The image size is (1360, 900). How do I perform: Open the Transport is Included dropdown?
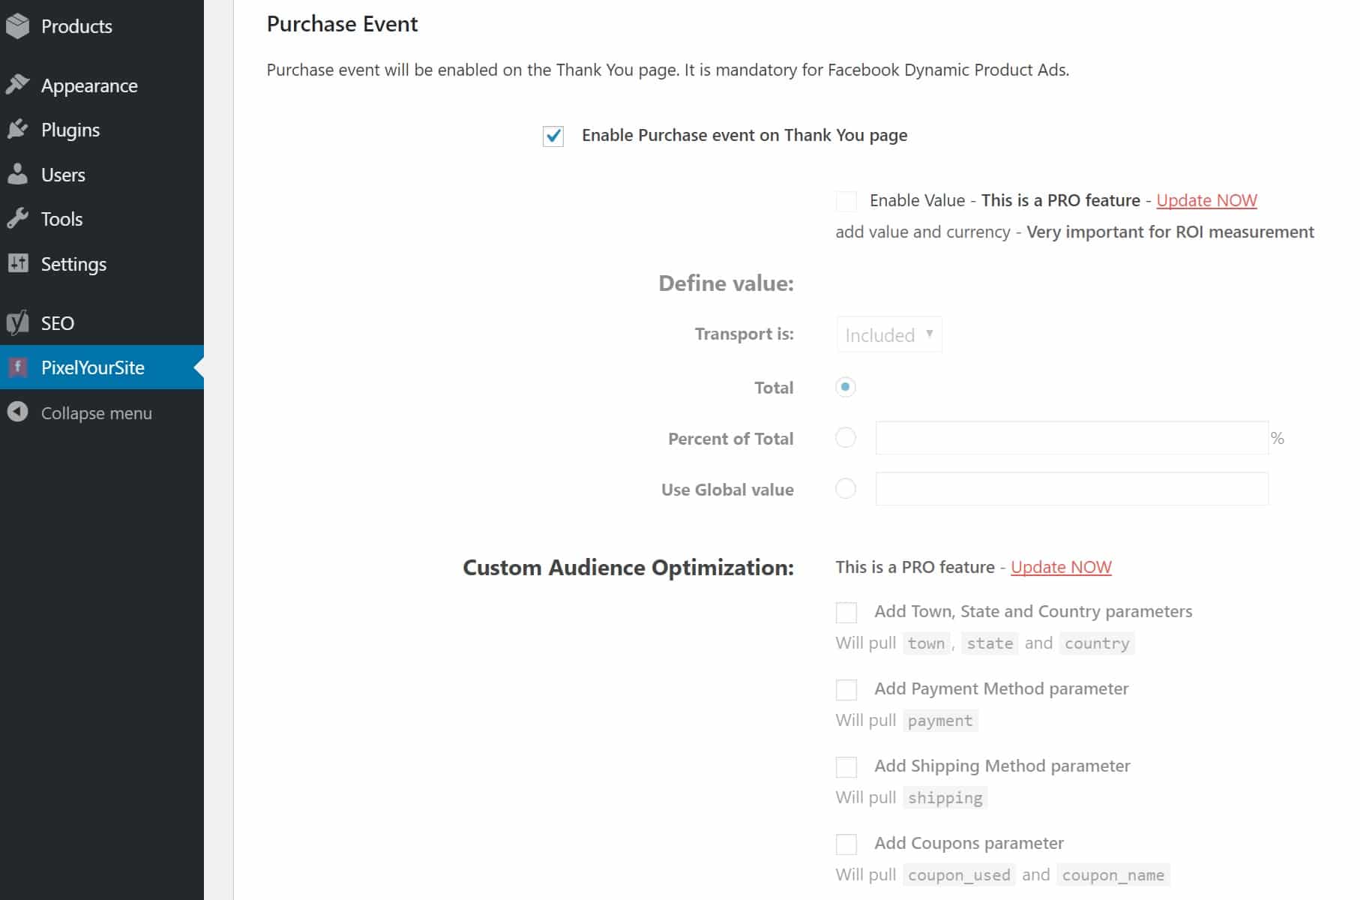click(x=888, y=334)
